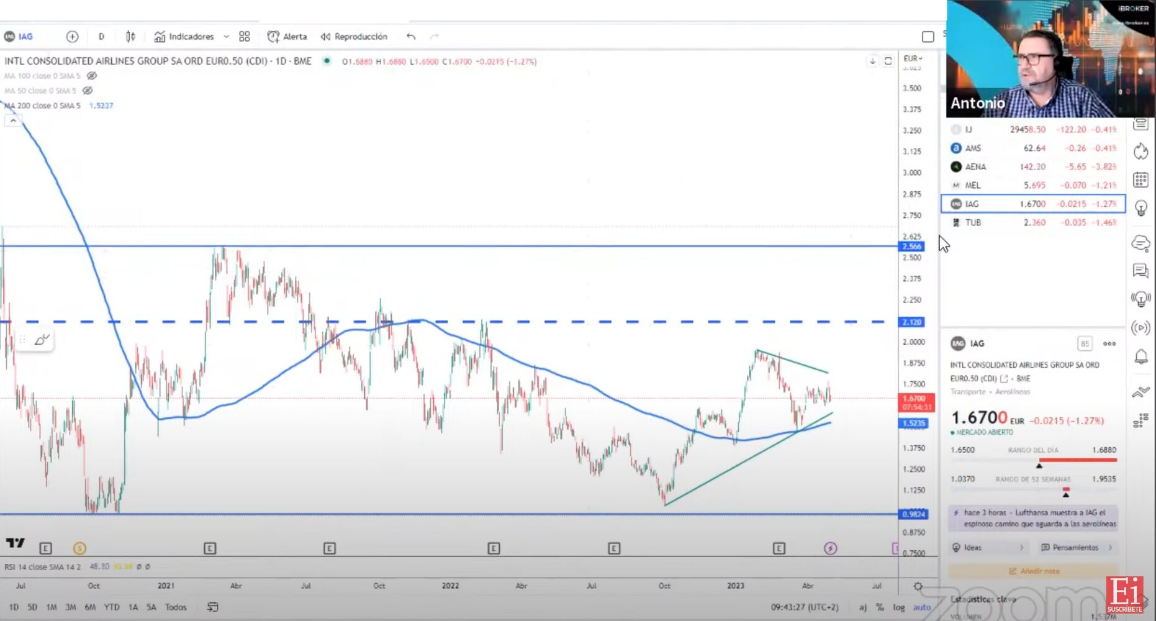Undo the last chart action
Image resolution: width=1156 pixels, height=621 pixels.
(x=411, y=37)
